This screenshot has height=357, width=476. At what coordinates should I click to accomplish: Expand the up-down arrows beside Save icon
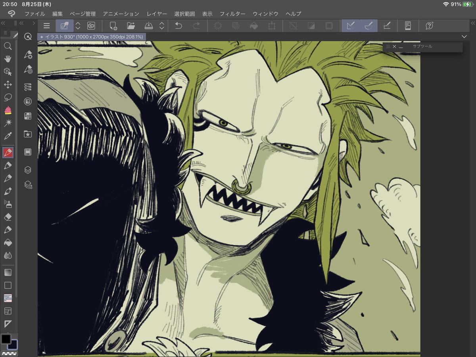click(161, 26)
